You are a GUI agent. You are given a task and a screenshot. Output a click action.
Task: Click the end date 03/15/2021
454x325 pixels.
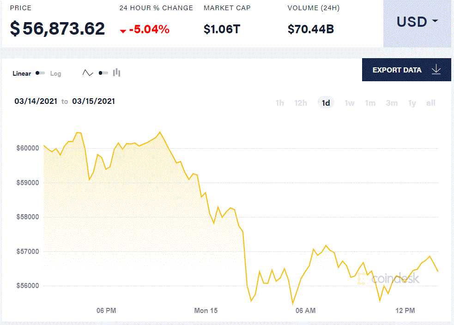[94, 101]
